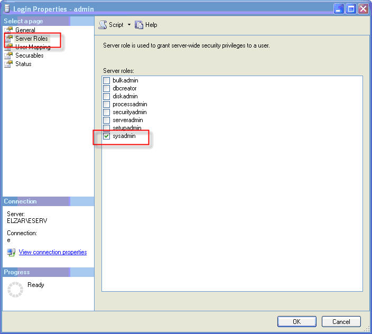
Task: Select the processadmin checkbox
Action: [x=107, y=104]
